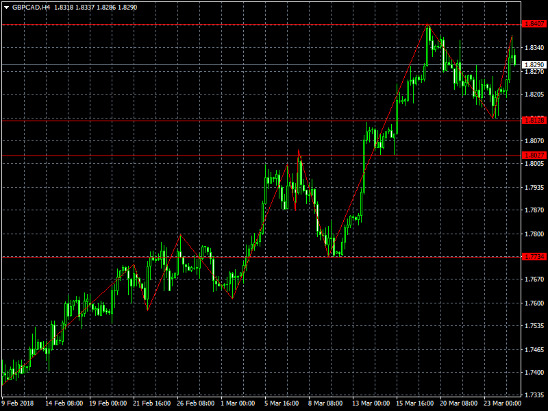Screen dimensions: 548x411
Task: Click the 1.7935 price axis value
Action: [534, 188]
